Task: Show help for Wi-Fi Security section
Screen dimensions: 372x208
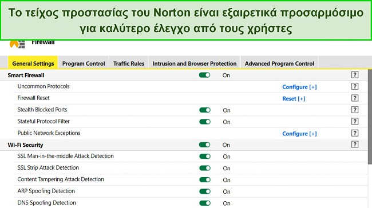Action: pyautogui.click(x=355, y=144)
